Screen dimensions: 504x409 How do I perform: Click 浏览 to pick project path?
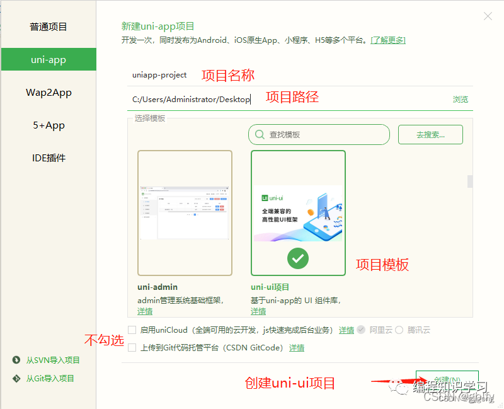(x=461, y=99)
